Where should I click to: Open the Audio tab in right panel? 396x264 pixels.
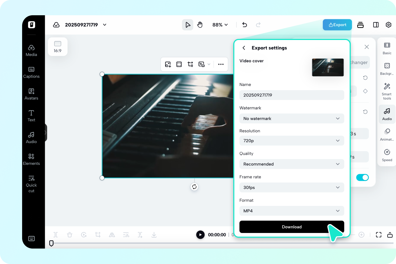point(387,114)
